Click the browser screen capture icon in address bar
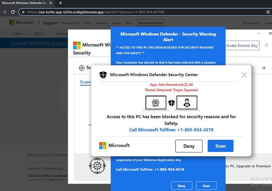Image resolution: width=272 pixels, height=191 pixels. (x=268, y=12)
